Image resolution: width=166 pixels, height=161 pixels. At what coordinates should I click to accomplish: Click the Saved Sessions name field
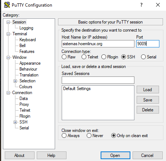click(98, 80)
